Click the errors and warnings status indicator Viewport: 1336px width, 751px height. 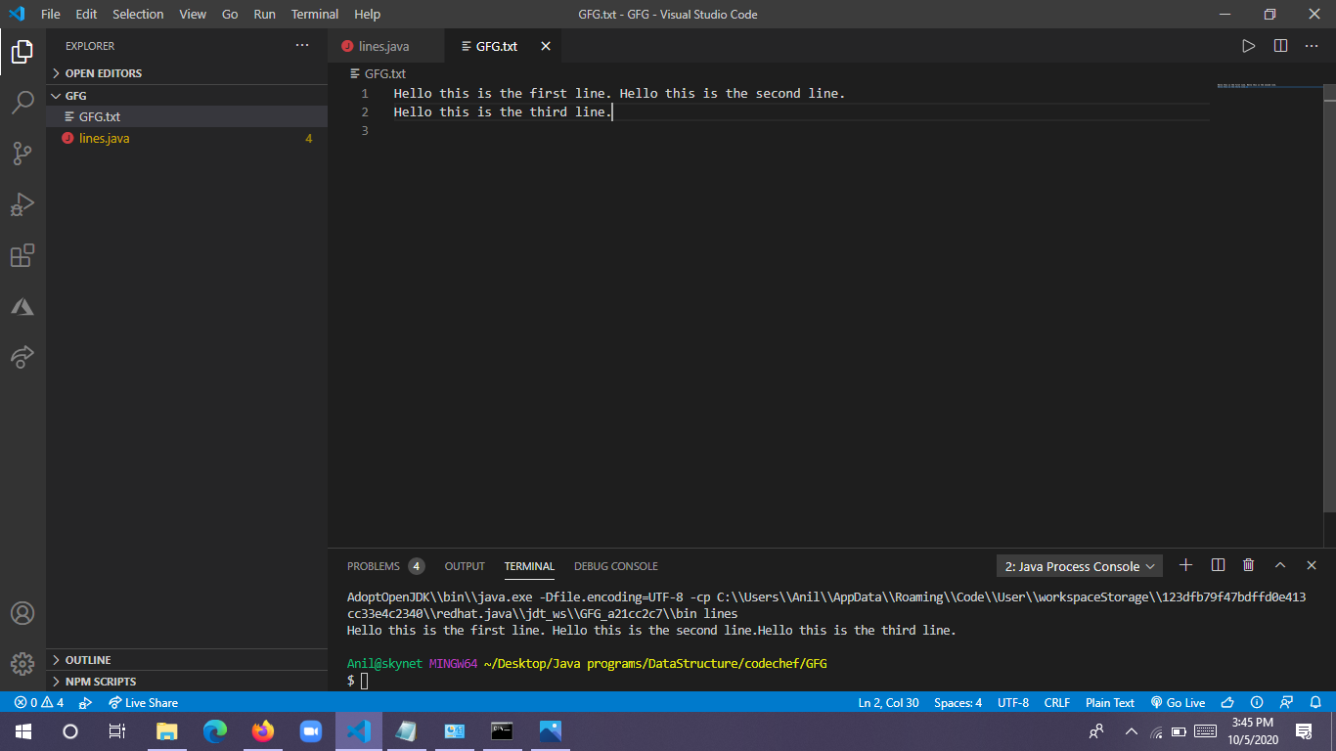tap(39, 702)
